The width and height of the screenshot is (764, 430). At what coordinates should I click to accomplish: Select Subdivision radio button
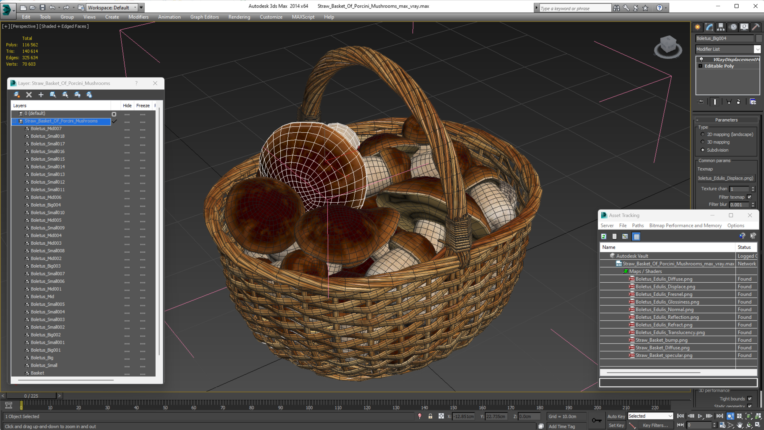[703, 150]
